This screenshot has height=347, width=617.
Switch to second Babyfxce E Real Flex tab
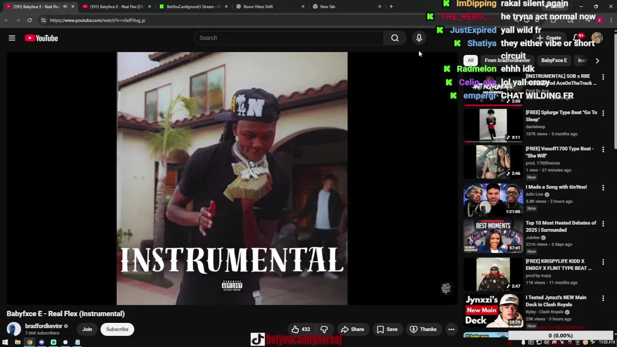click(x=117, y=7)
